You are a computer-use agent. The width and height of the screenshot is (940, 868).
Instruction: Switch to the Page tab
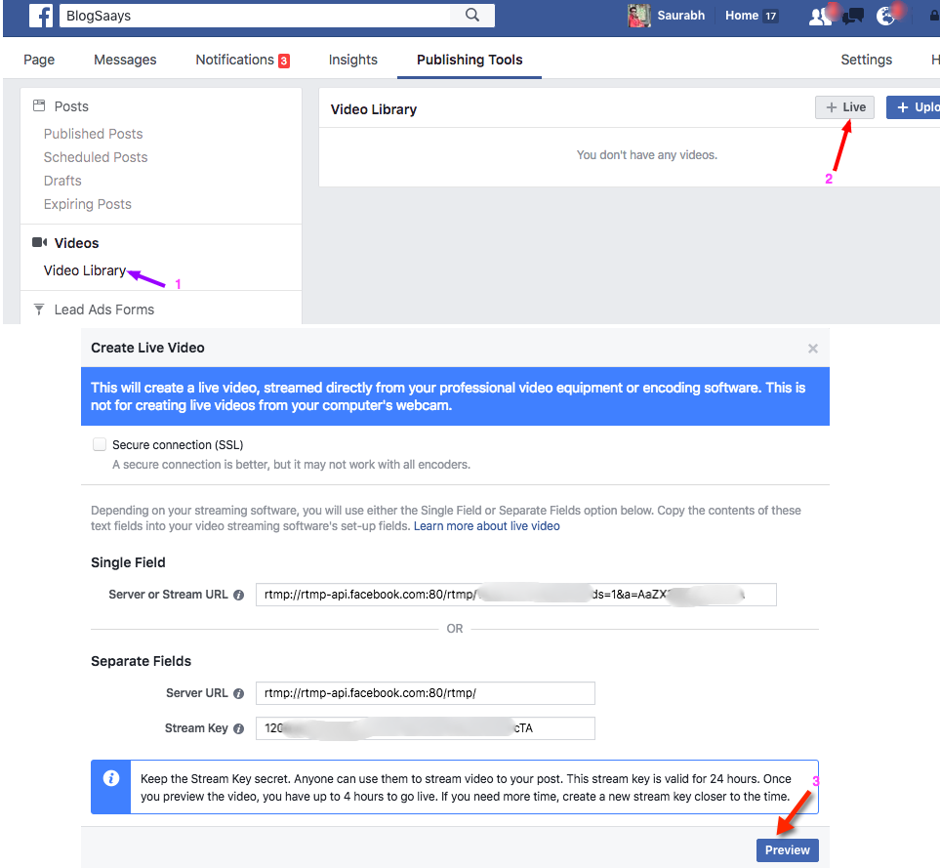click(x=39, y=60)
